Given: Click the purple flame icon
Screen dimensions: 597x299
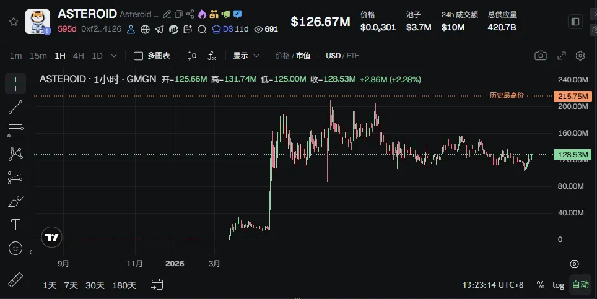Looking at the screenshot, I should (x=202, y=14).
